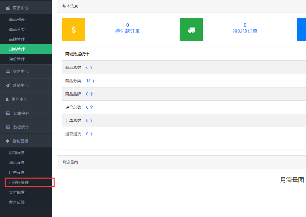The image size is (306, 217).
Task: Click the list icon beside 交易中心
Action: pos(8,72)
